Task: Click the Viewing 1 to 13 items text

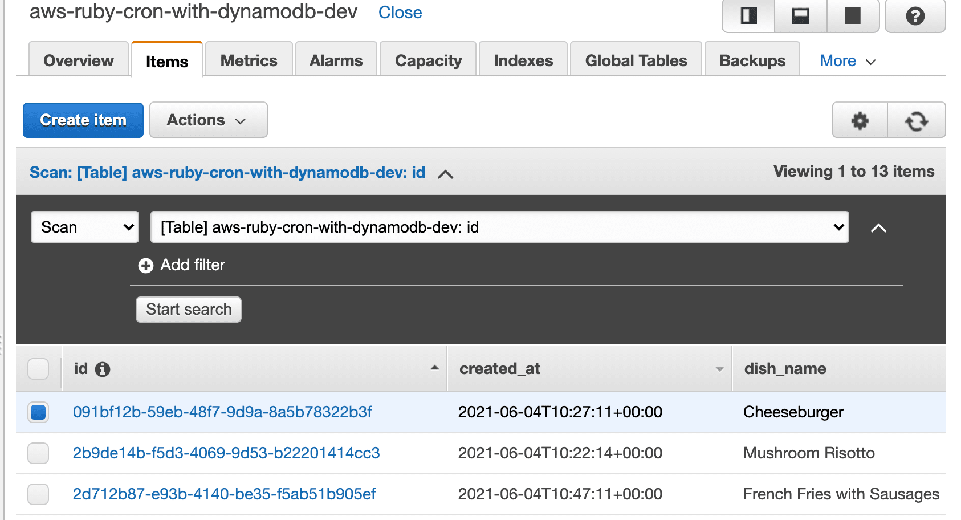Action: tap(854, 172)
